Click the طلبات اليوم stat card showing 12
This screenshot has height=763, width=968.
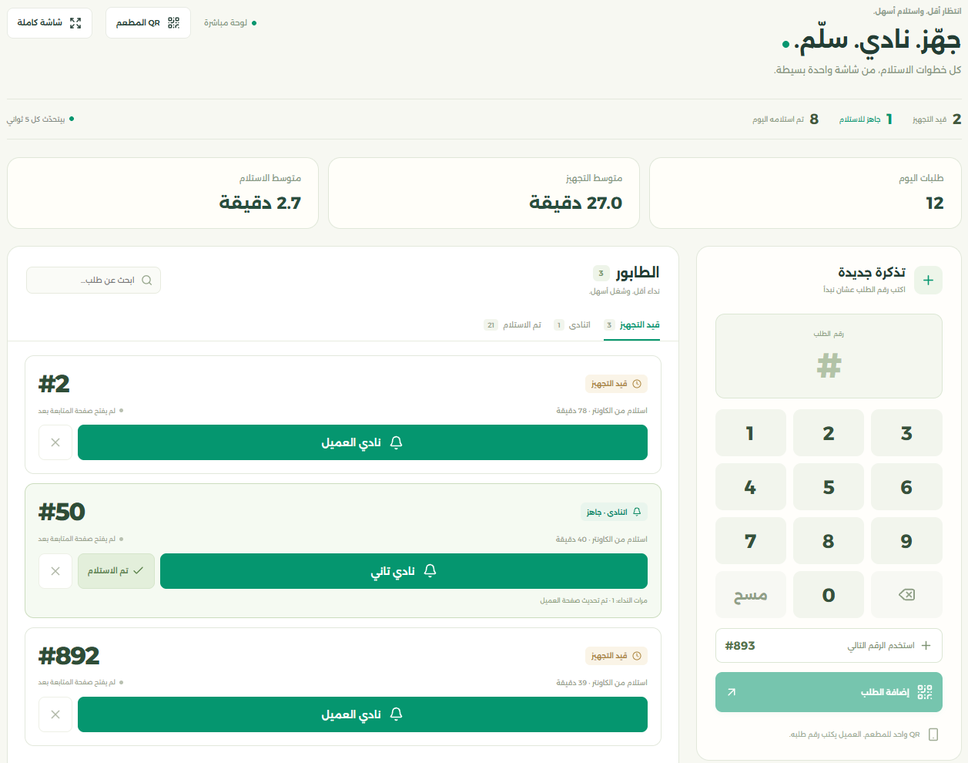point(806,193)
